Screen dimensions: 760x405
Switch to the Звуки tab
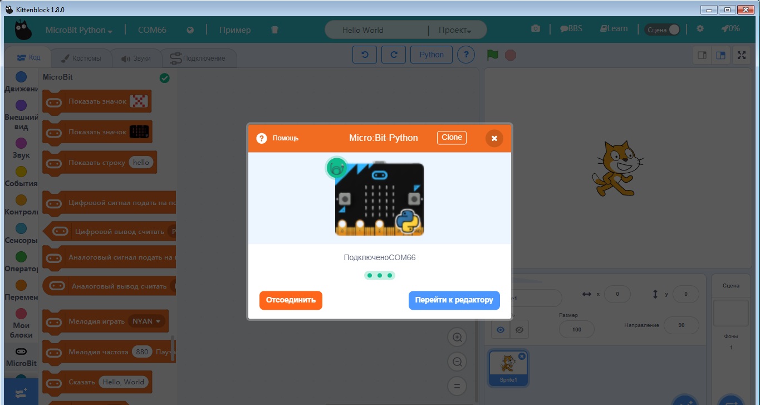136,58
